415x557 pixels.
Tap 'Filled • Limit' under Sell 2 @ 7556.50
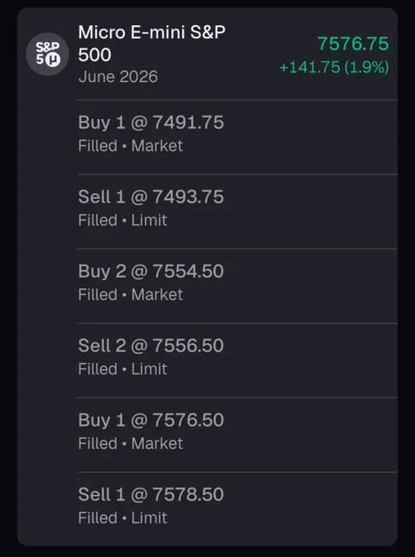(x=122, y=369)
